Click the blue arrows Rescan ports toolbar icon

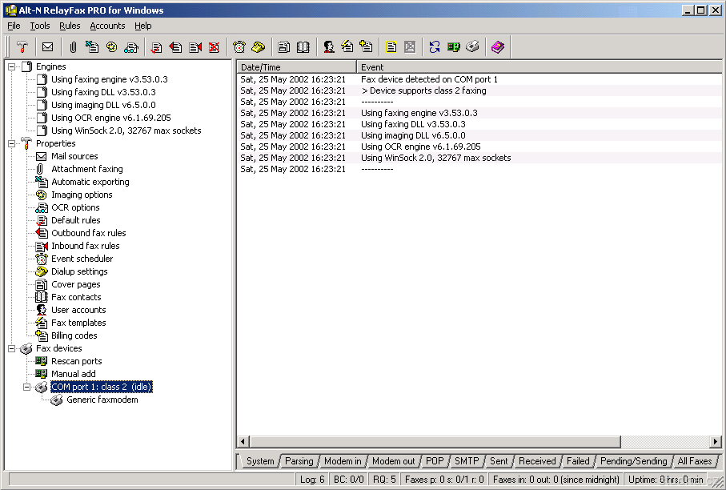(434, 47)
